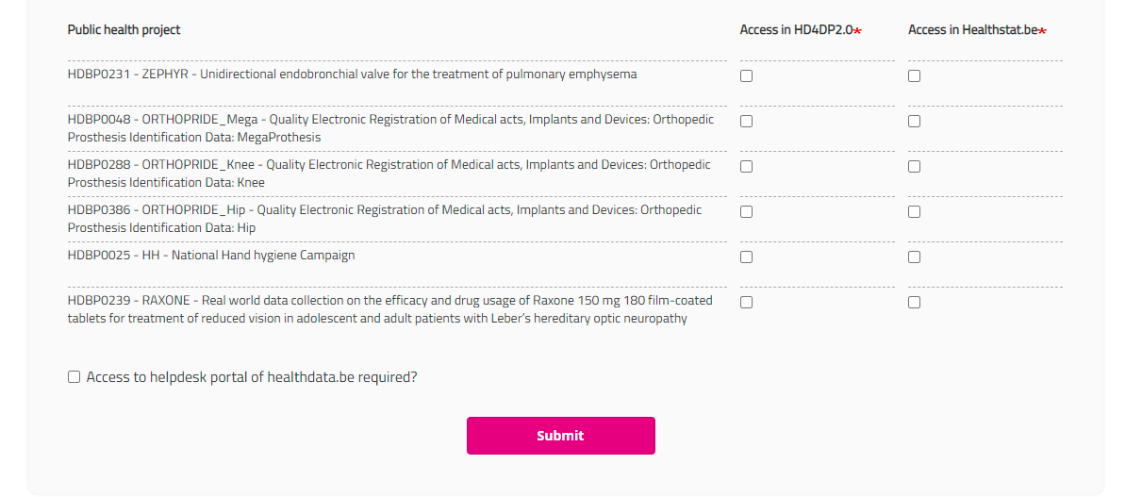Click the "Public health project" column header
The image size is (1142, 497).
(x=124, y=30)
